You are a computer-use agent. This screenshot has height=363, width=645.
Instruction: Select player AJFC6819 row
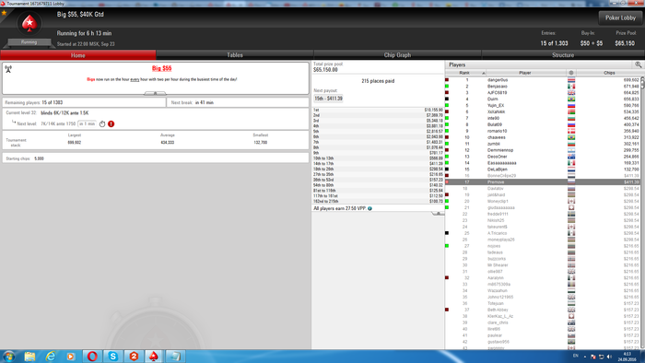click(543, 93)
